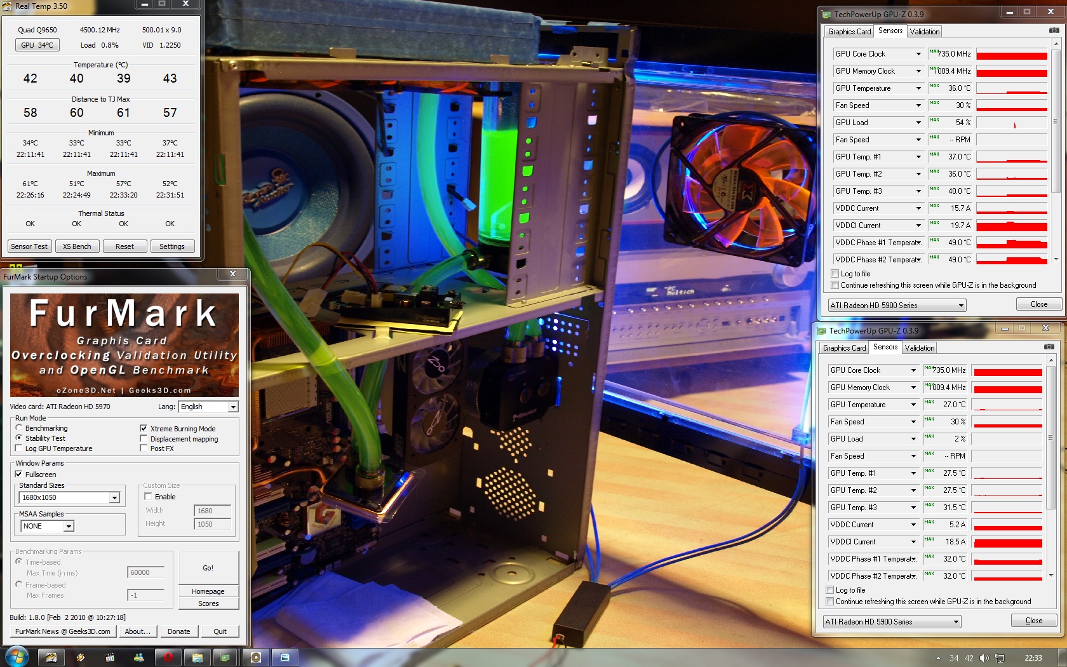
Task: Expand GPU Temperature dropdown in lower GPU-Z
Action: pyautogui.click(x=913, y=405)
